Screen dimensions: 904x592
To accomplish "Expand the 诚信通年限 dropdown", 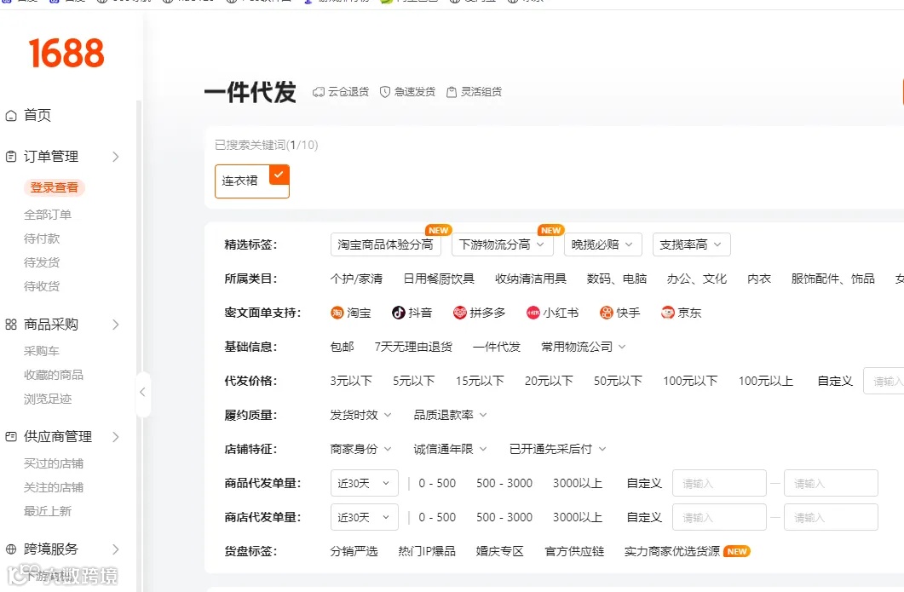I will pyautogui.click(x=450, y=448).
